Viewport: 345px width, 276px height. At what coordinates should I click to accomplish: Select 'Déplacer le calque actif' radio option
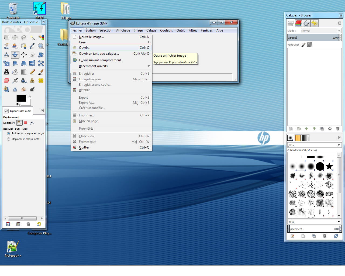tap(9, 139)
